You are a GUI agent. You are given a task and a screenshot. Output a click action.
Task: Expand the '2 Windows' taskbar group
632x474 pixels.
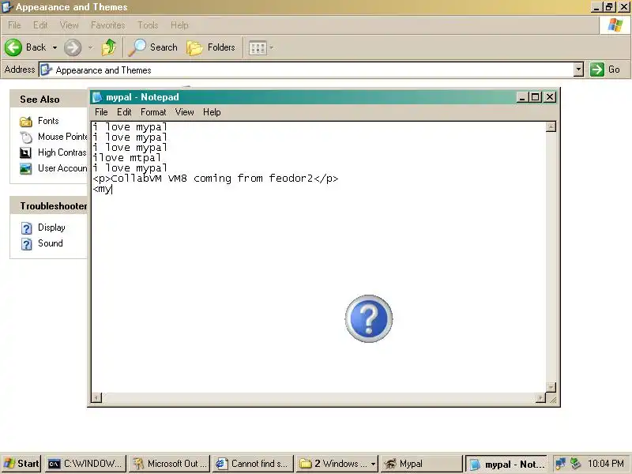[337, 464]
